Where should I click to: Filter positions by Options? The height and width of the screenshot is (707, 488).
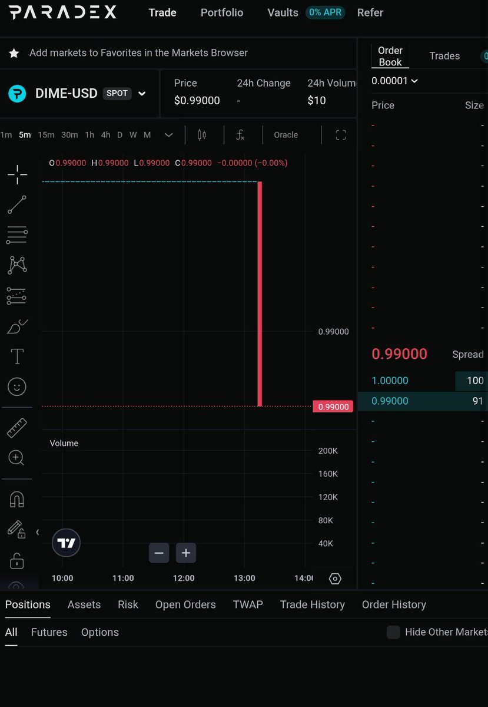tap(100, 632)
